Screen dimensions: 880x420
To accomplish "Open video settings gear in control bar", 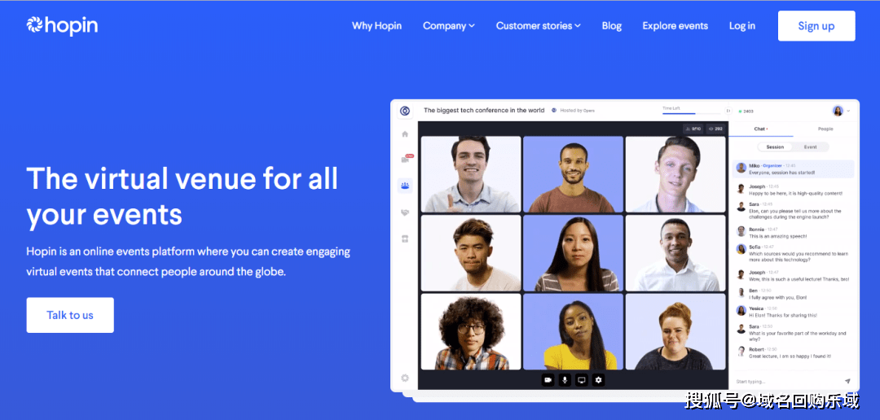I will [598, 380].
